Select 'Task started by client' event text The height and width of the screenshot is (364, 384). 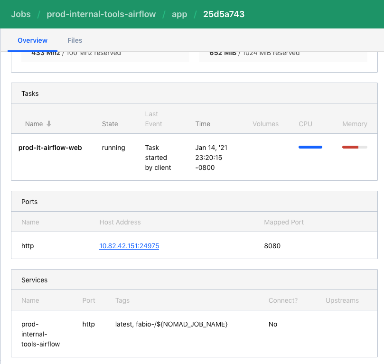tap(158, 158)
